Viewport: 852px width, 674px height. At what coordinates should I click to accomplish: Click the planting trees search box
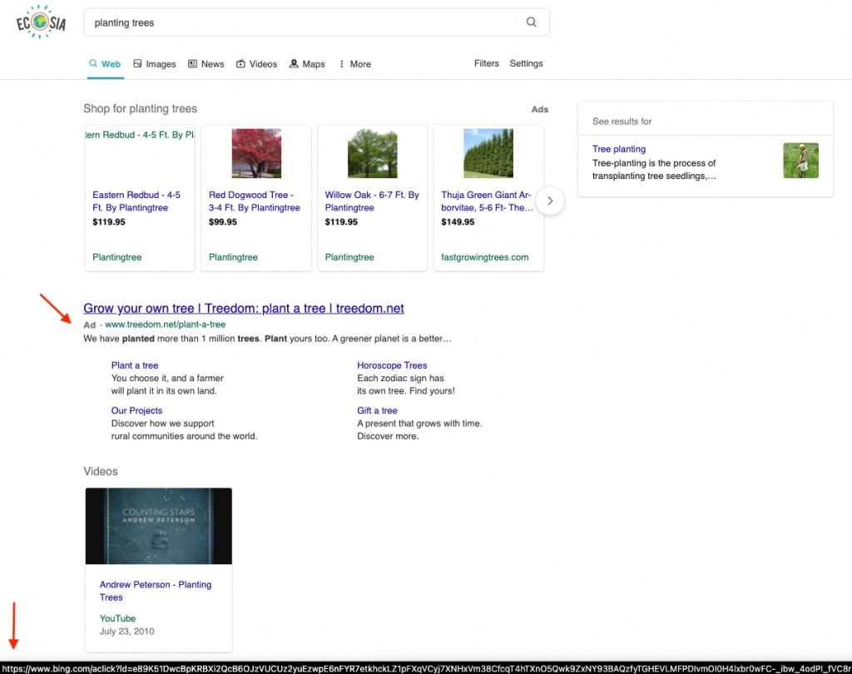316,22
